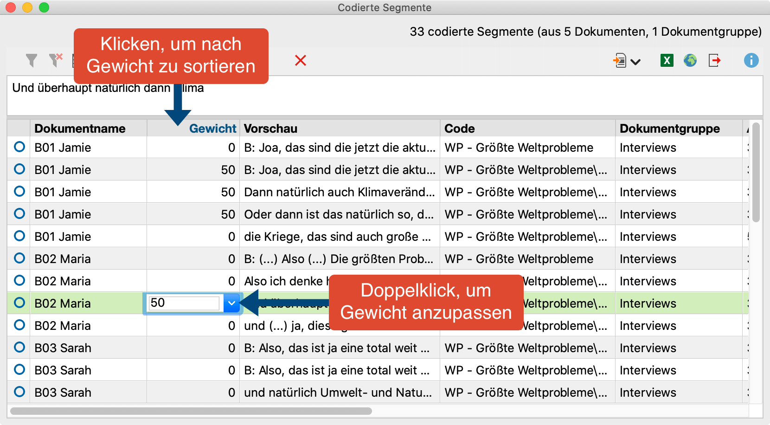Select the filter icon in the toolbar
The height and width of the screenshot is (425, 770).
(31, 60)
